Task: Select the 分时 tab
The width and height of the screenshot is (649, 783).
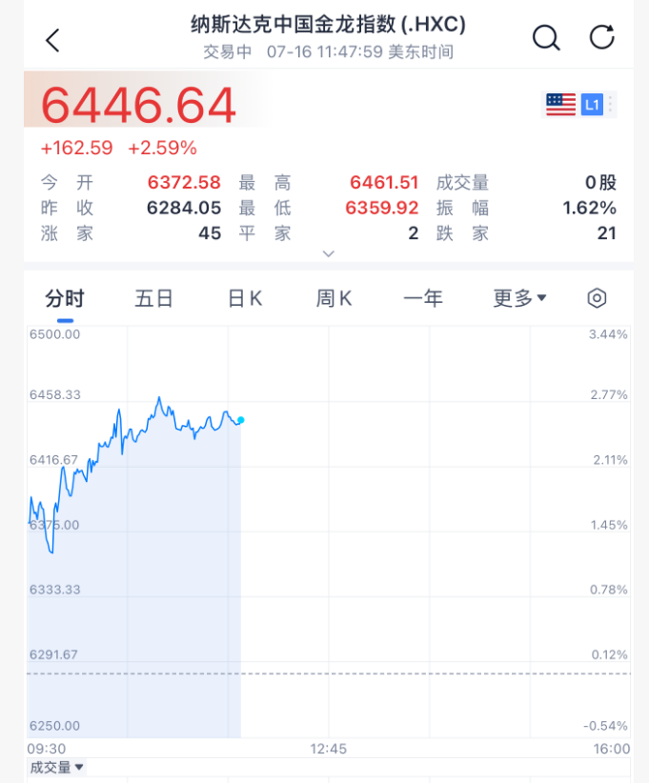Action: [x=65, y=298]
